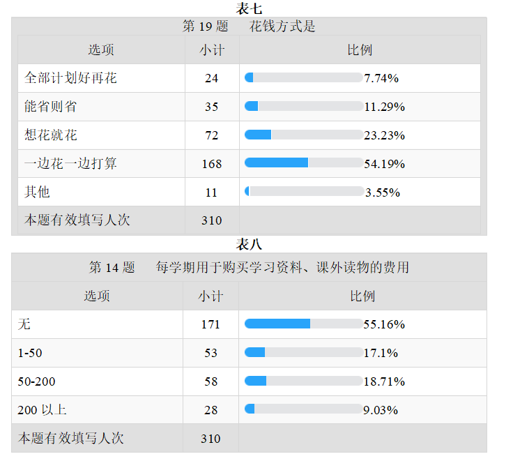Click the 想花就花 option text
Viewport: 513px width, 454px height.
[51, 135]
